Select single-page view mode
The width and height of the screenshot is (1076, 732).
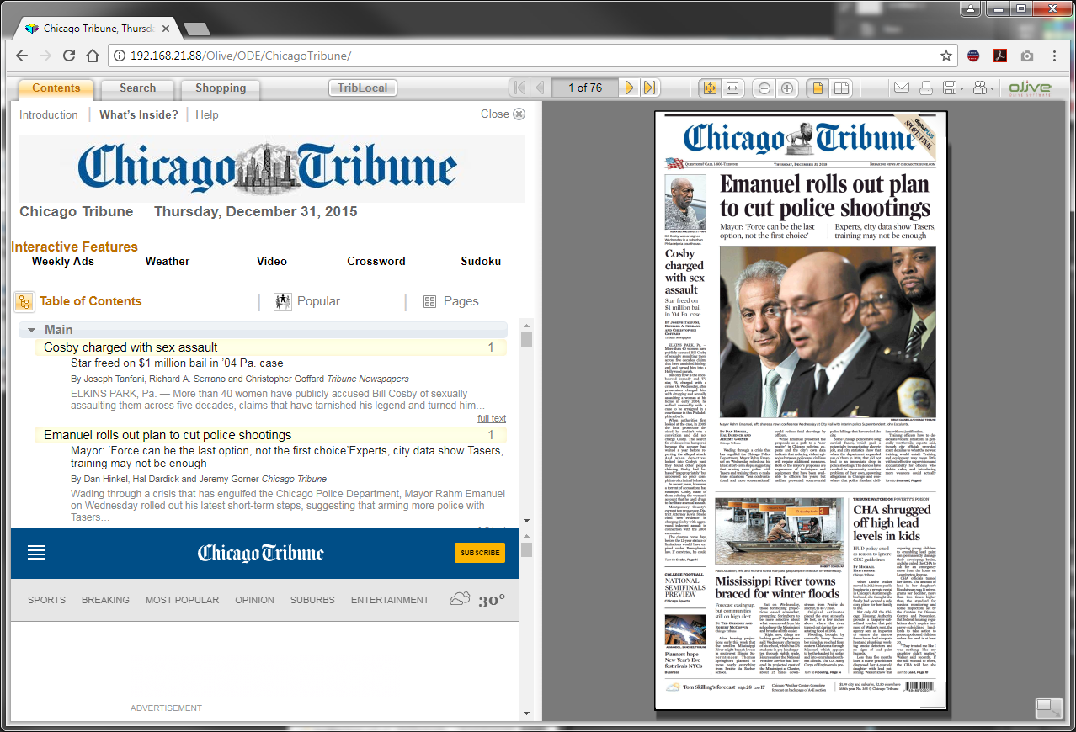[817, 88]
